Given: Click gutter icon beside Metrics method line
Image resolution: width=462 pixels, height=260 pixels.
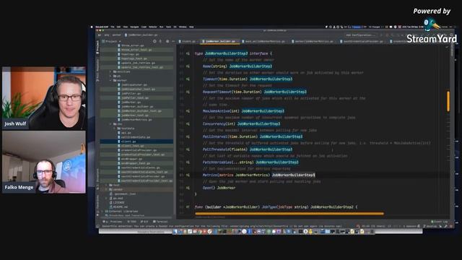Looking at the screenshot, I should click(x=188, y=175).
